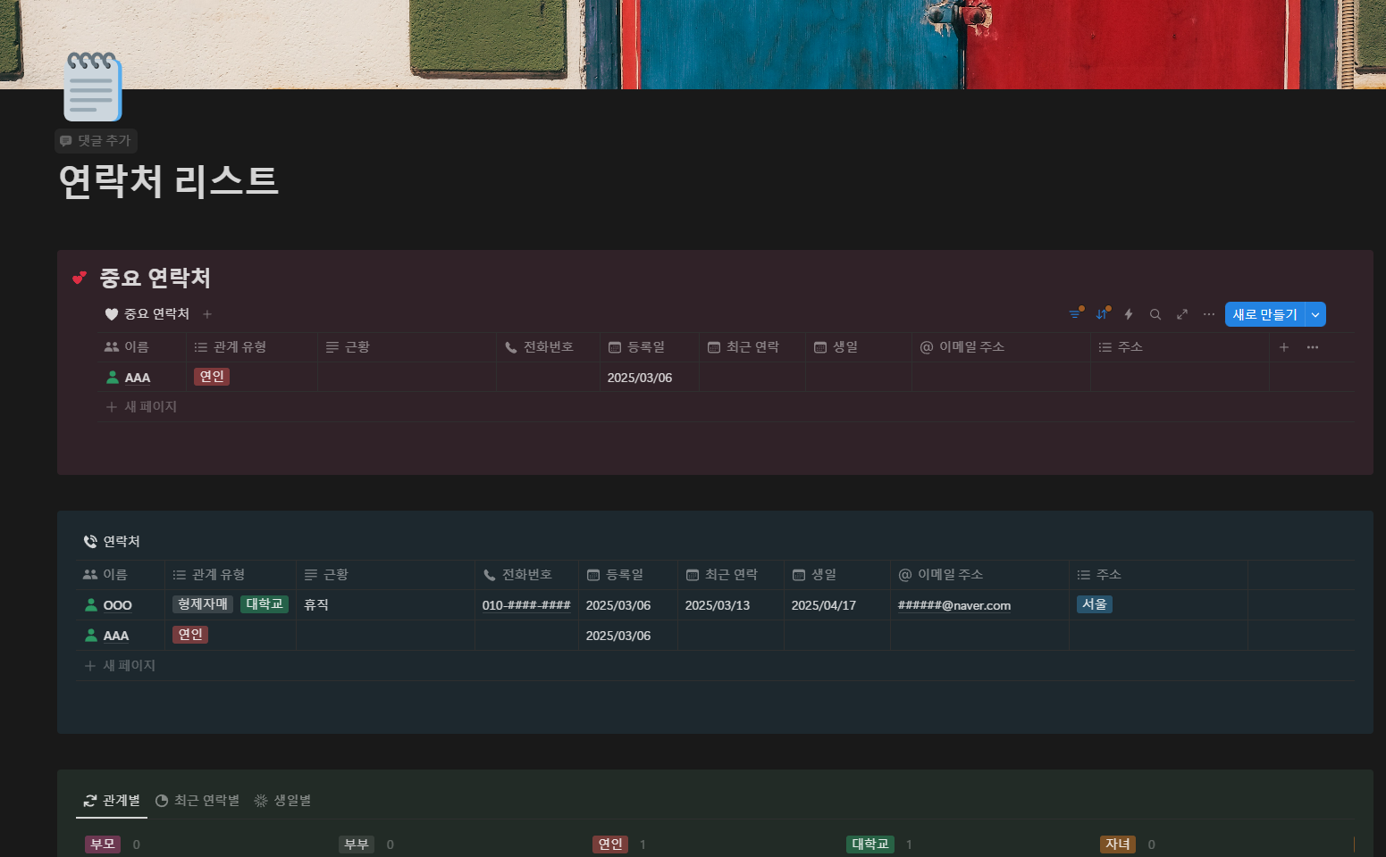Click 연인 tag in 중요 연락처 AAA row

point(212,377)
